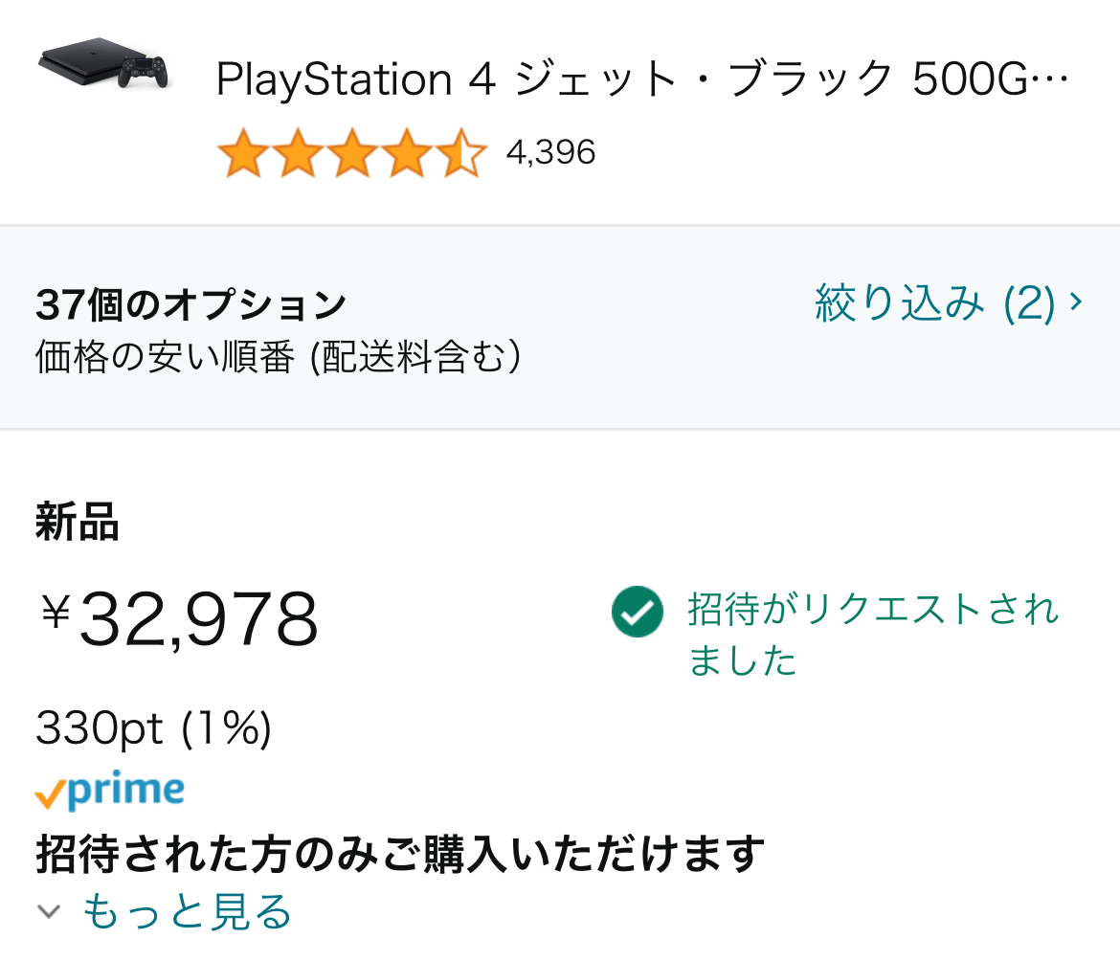This screenshot has width=1120, height=961.
Task: Open the 4,396 reviews count
Action: [x=550, y=152]
